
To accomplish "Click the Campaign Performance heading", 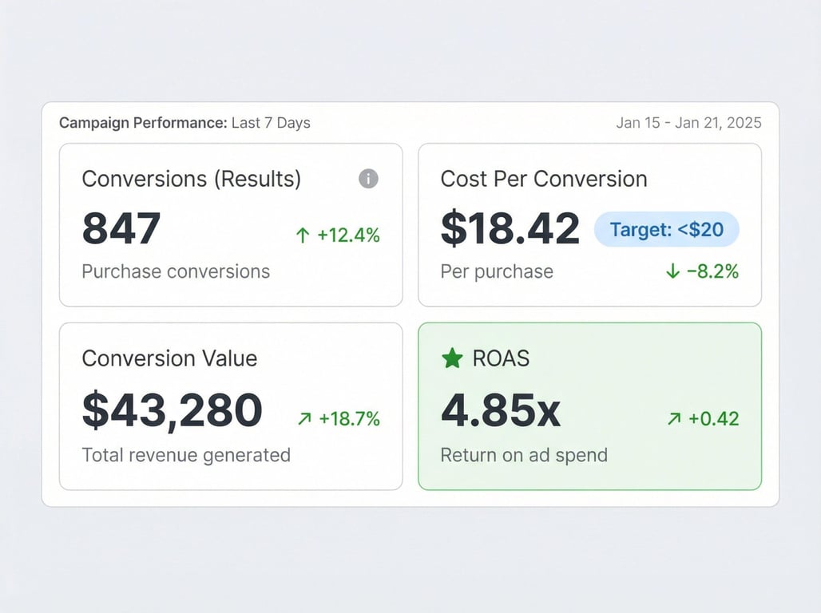I will pos(143,123).
